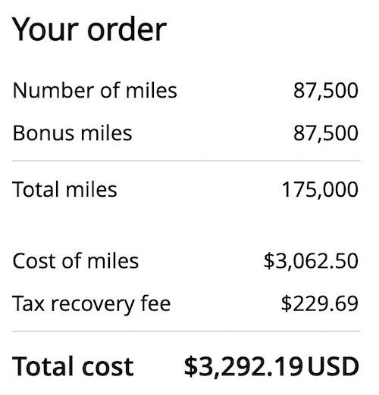
Task: Select the 'Total cost' bold label
Action: pyautogui.click(x=73, y=366)
